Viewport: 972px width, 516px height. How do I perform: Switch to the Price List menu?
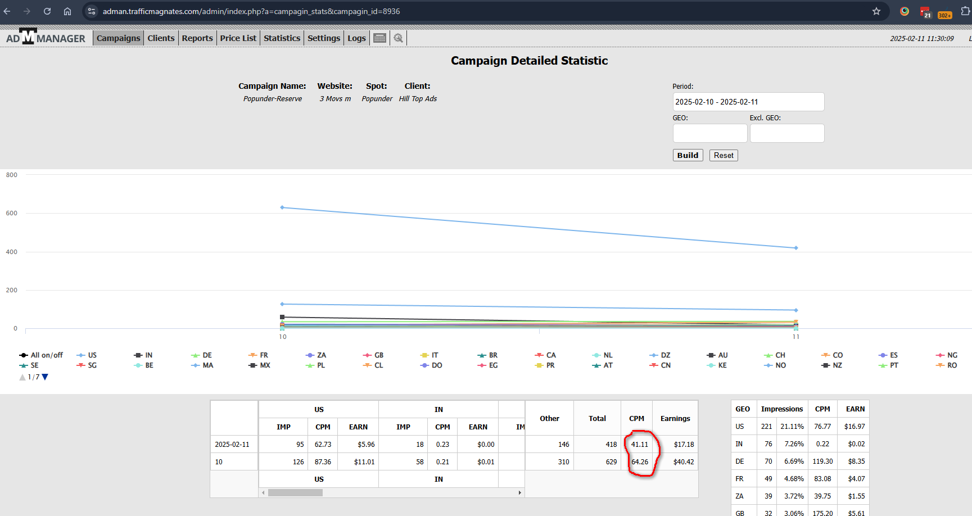coord(238,38)
